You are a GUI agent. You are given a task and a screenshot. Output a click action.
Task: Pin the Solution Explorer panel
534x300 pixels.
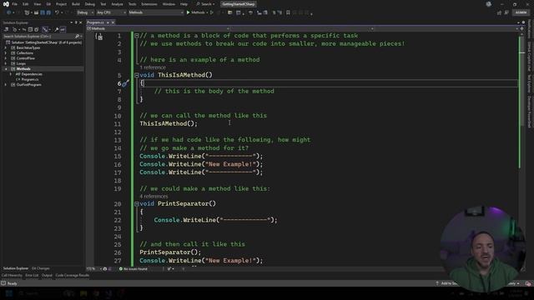[76, 22]
